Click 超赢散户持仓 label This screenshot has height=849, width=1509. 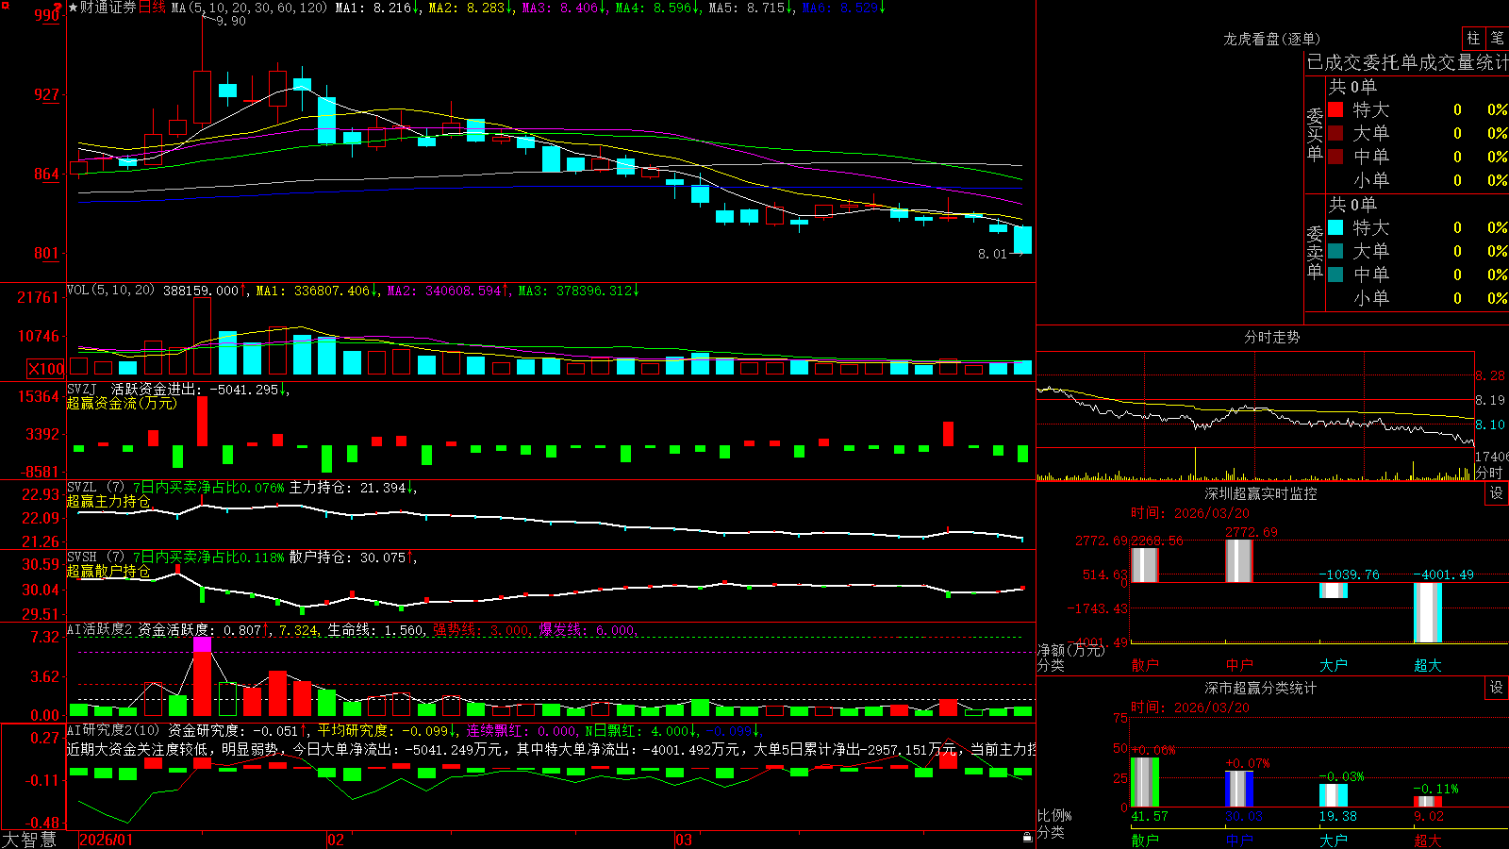[108, 571]
